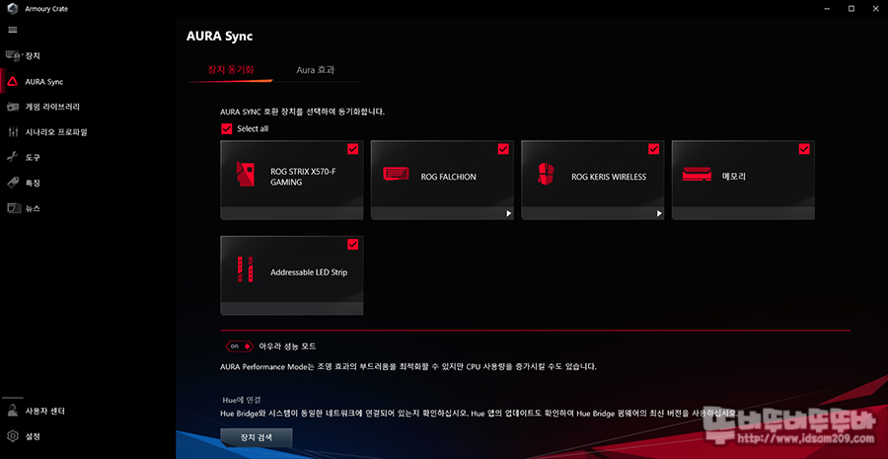Screen dimensions: 888x459
Task: Expand the ROG KERIS WIRELESS card arrow
Action: [x=659, y=213]
